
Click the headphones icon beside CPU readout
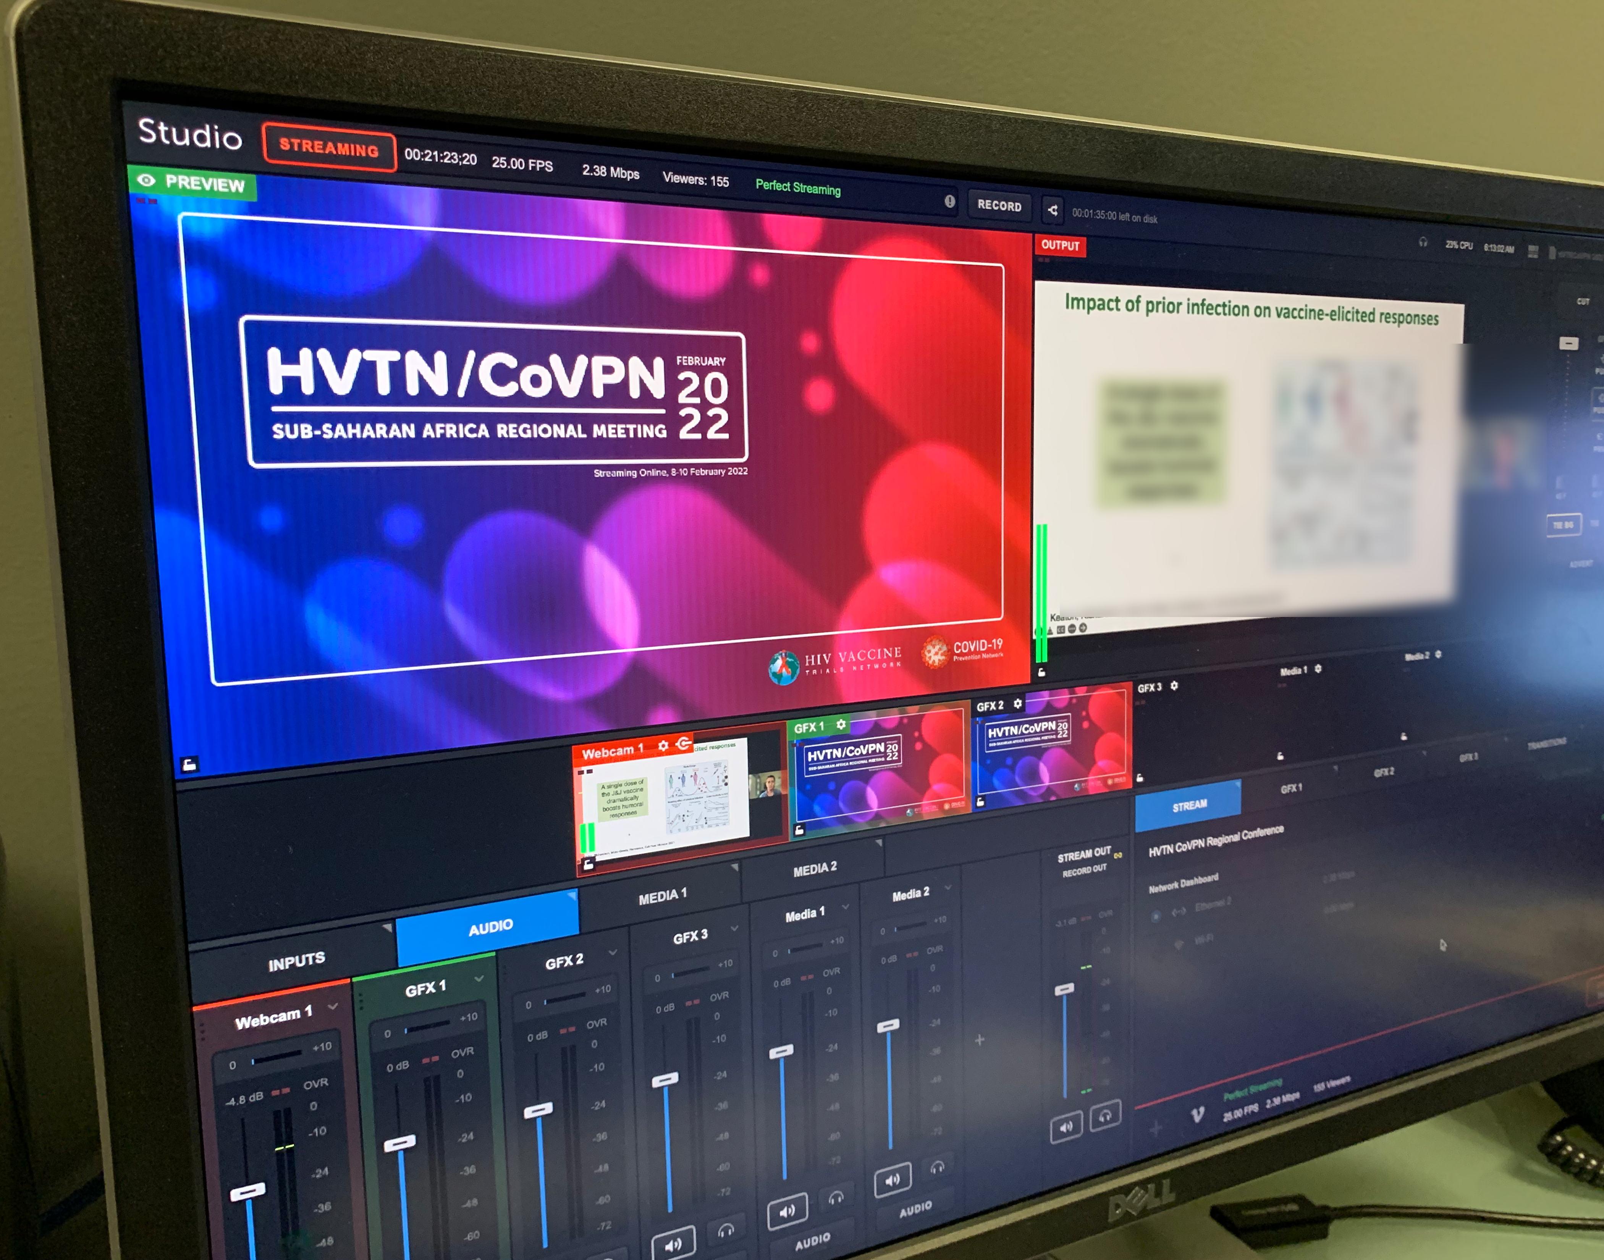tap(1423, 242)
